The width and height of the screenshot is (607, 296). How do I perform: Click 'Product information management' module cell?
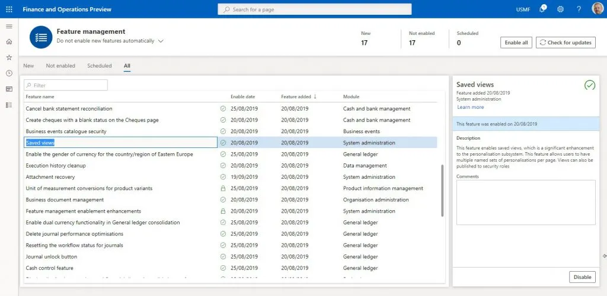click(x=384, y=188)
